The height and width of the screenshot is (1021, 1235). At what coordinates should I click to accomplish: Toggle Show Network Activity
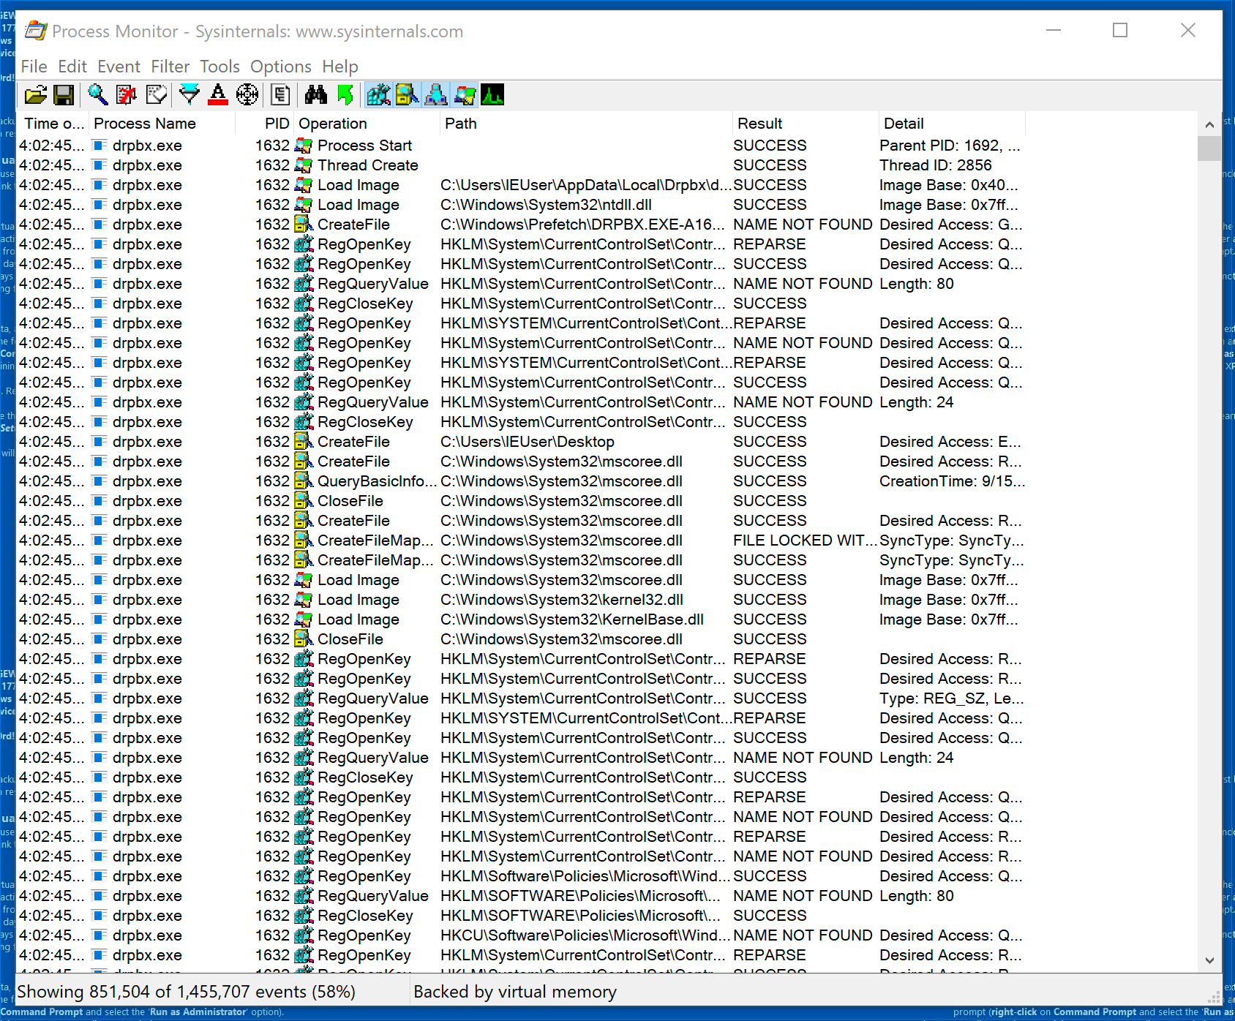pyautogui.click(x=435, y=95)
